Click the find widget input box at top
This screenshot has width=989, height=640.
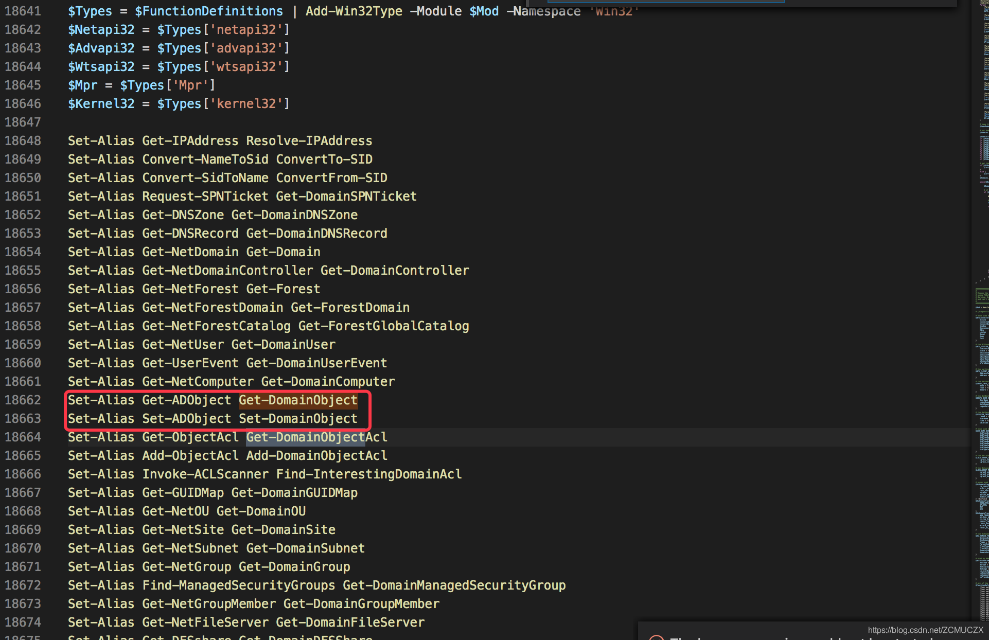point(666,2)
